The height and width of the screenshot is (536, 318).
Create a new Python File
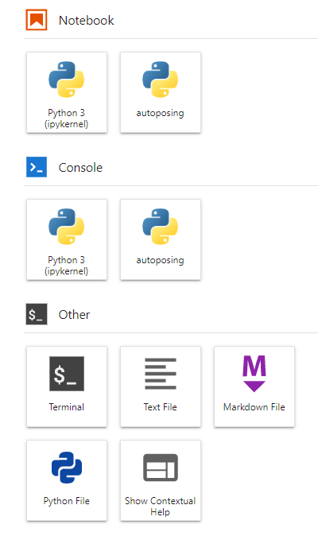67,480
